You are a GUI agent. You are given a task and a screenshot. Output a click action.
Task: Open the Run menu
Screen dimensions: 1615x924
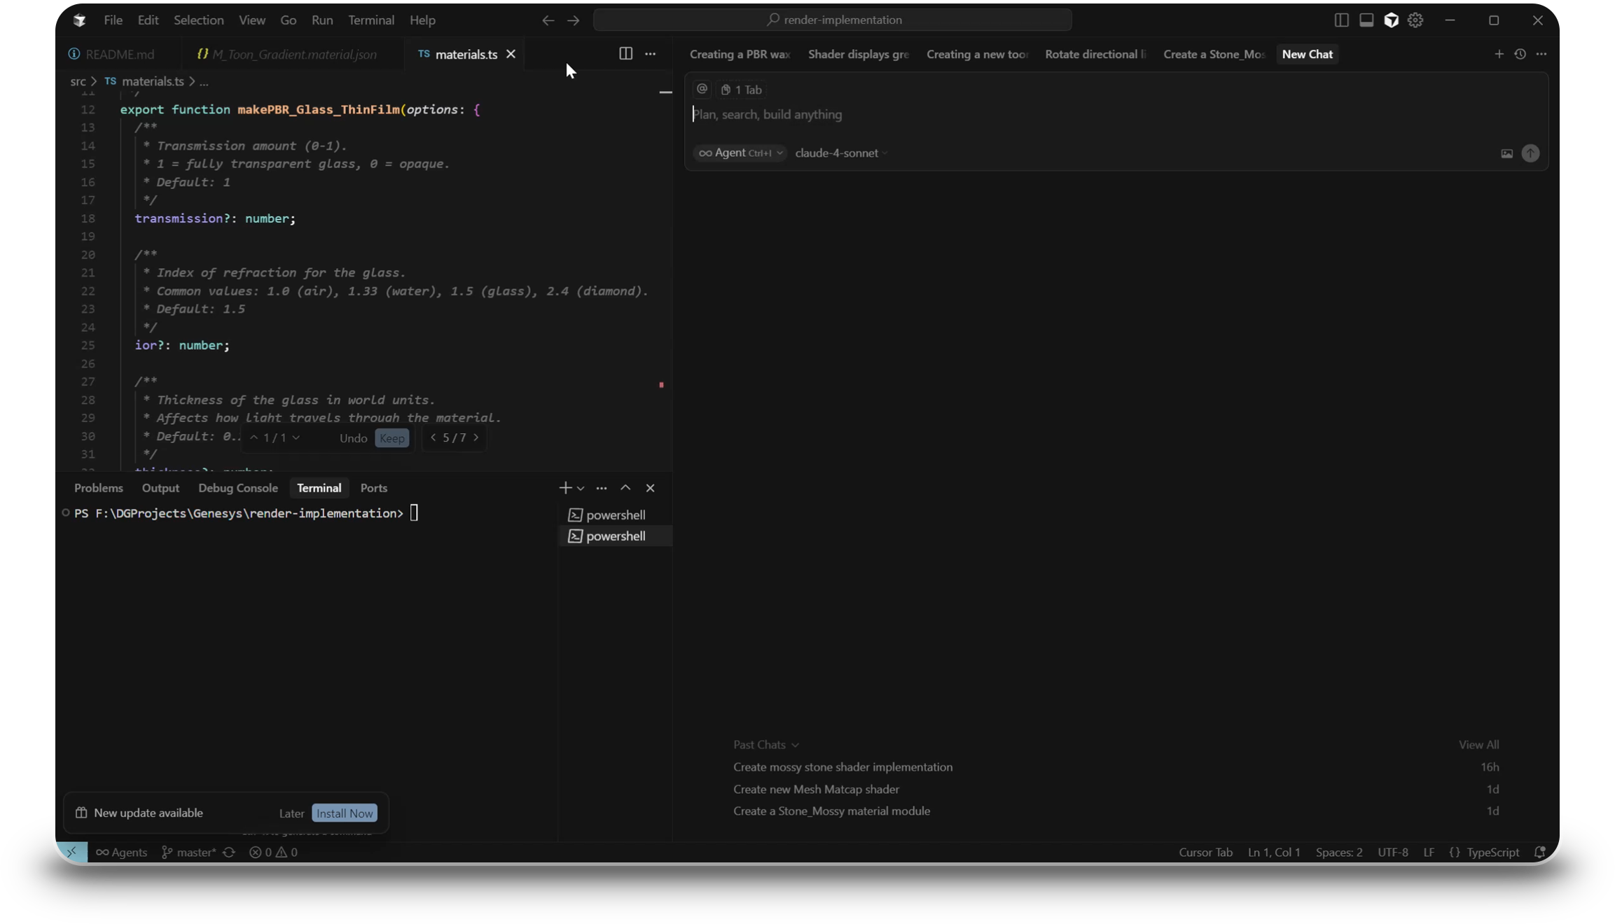coord(322,20)
